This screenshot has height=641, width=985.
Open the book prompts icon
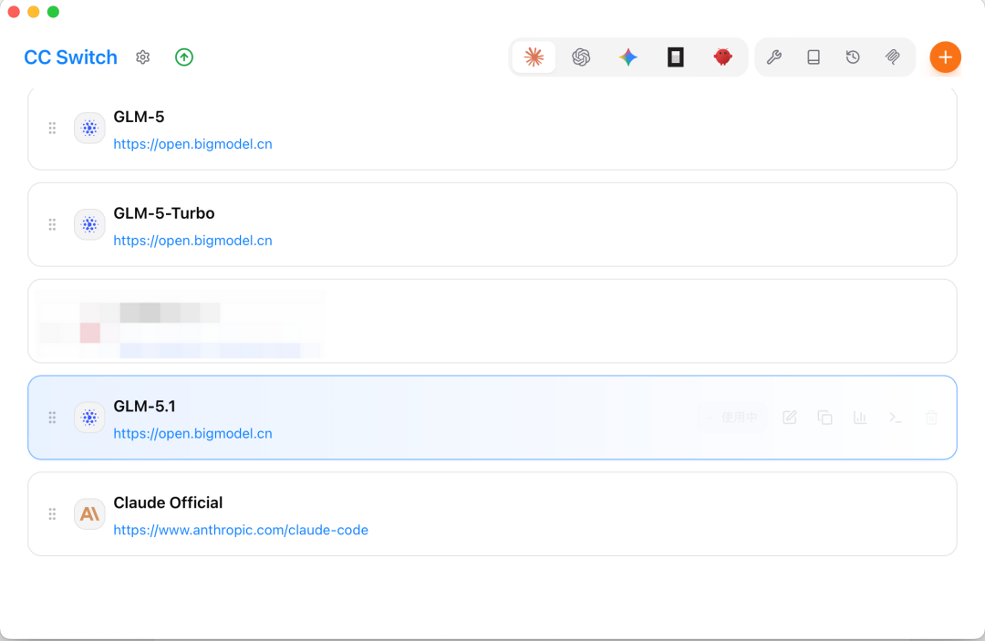tap(814, 57)
